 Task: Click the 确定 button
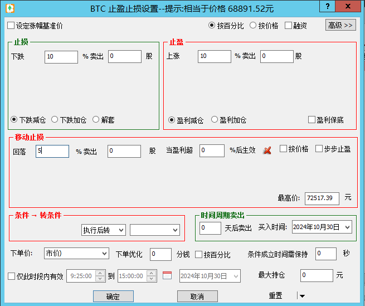tap(113, 296)
